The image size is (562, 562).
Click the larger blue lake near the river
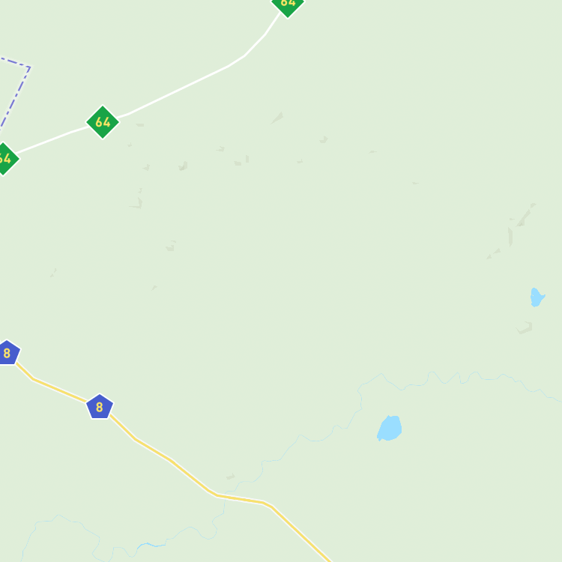click(x=389, y=428)
